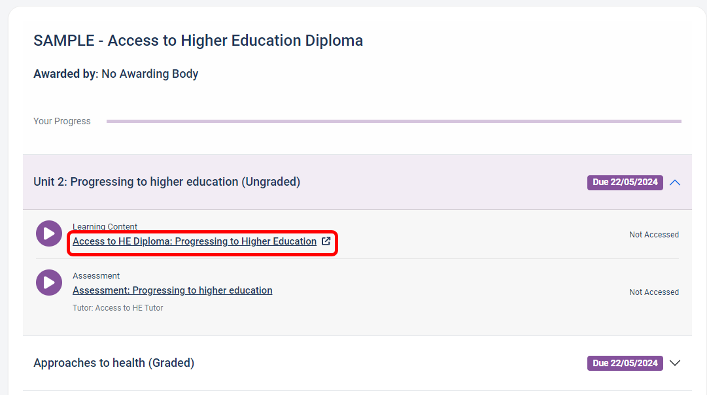Screen dimensions: 707x395
Task: Click Not Accessed status for the learning content
Action: pos(654,235)
